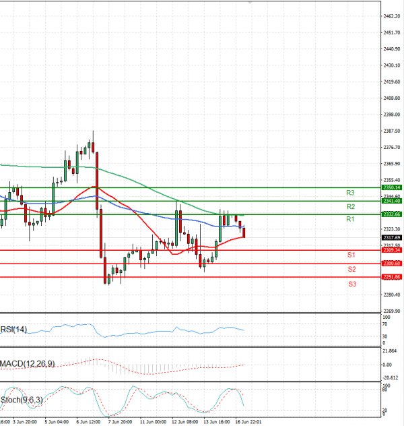Click the 6 Jun 12:00 time label
The height and width of the screenshot is (426, 404).
[88, 422]
